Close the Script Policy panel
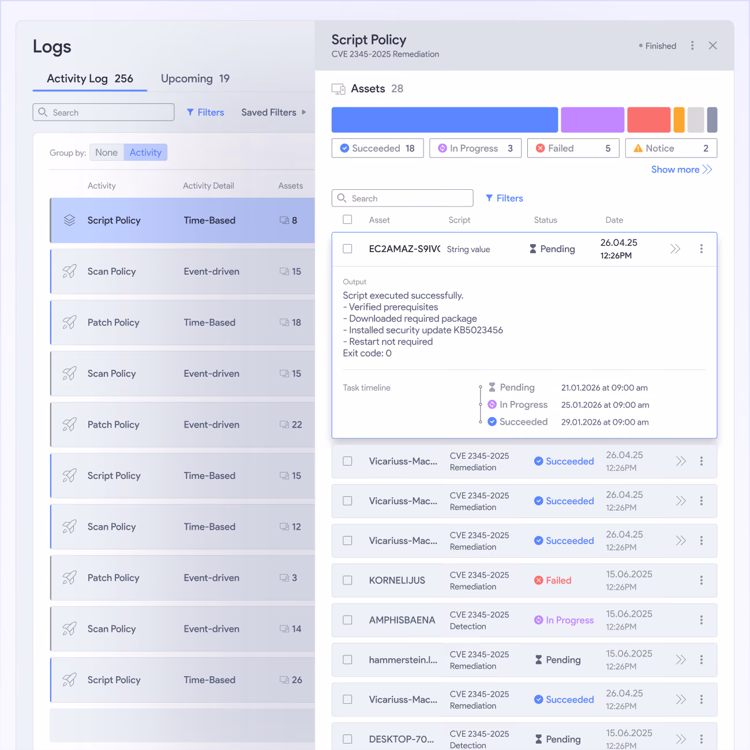 tap(713, 46)
